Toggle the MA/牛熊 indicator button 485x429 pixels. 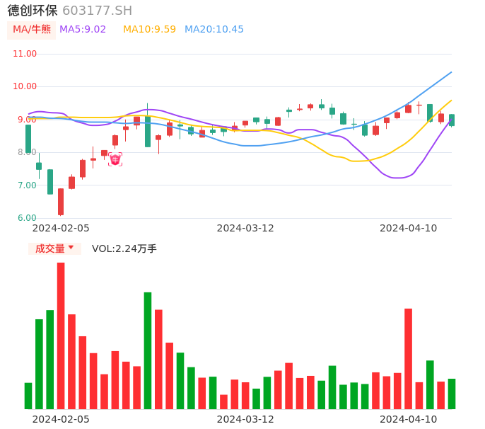coord(31,30)
